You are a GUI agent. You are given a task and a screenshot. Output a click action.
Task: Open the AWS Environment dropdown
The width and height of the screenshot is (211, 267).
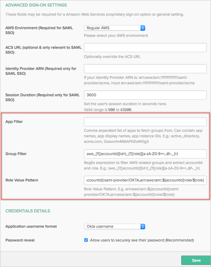tap(114, 28)
